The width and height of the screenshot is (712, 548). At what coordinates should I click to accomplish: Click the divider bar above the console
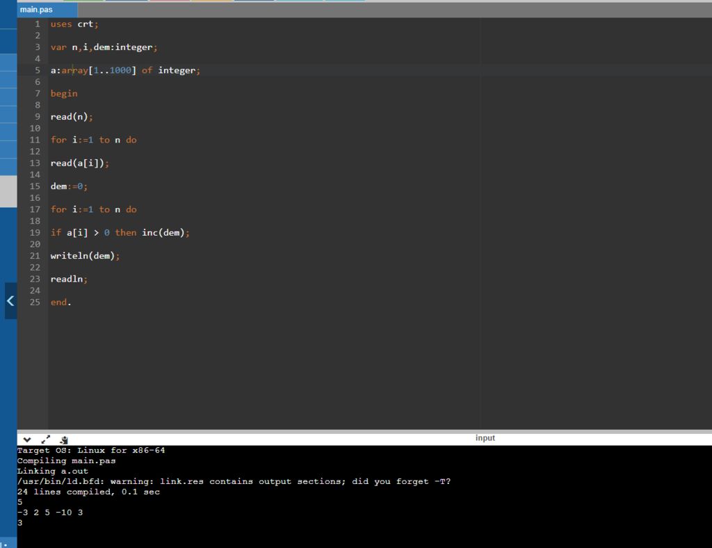tap(364, 431)
